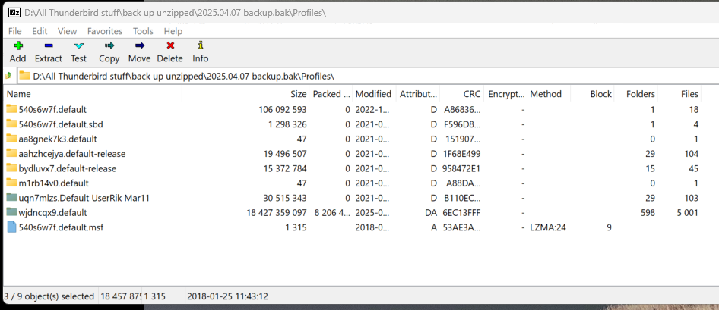Screen dimensions: 719x310
Task: Open the Tools menu
Action: click(x=143, y=31)
